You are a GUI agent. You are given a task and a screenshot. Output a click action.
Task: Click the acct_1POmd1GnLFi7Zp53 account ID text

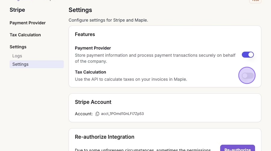point(122,114)
